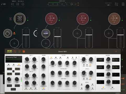
Task: Click the OSC 1 FREQUENCY knob
Action: (x=27, y=59)
